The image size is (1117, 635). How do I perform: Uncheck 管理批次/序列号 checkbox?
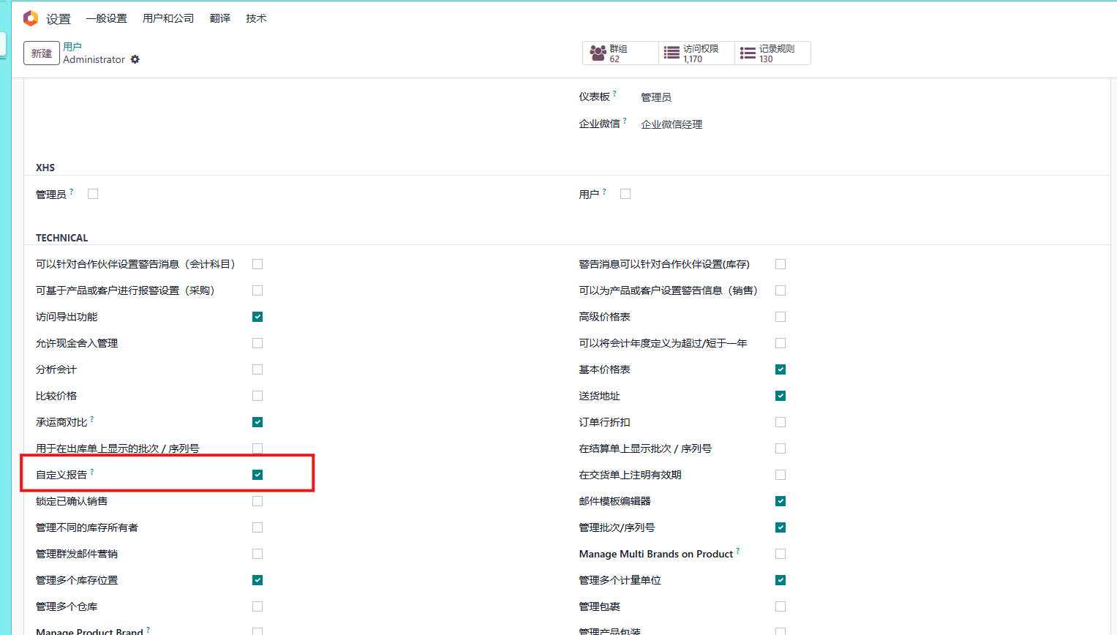click(x=781, y=527)
